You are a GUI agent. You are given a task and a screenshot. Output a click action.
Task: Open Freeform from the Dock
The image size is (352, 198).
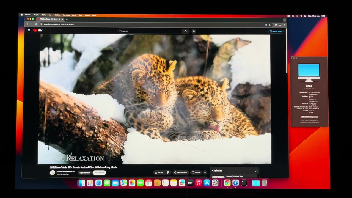coord(182,183)
